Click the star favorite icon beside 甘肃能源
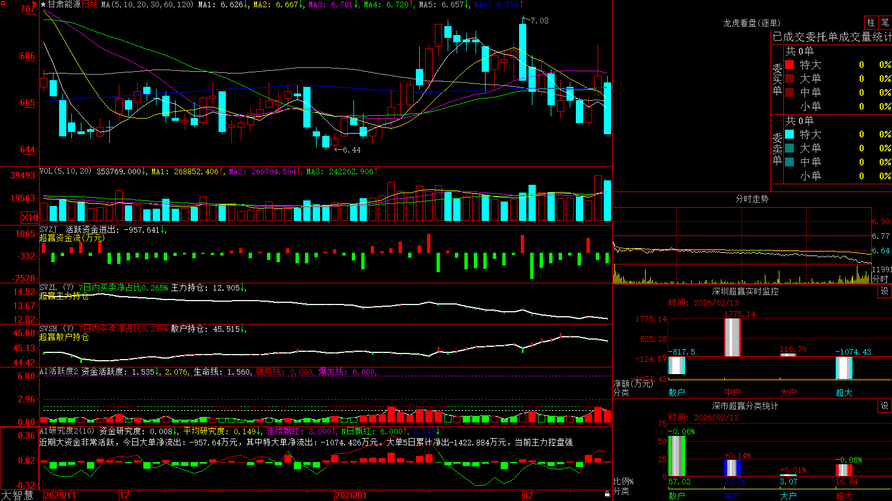The image size is (892, 501). click(x=43, y=4)
